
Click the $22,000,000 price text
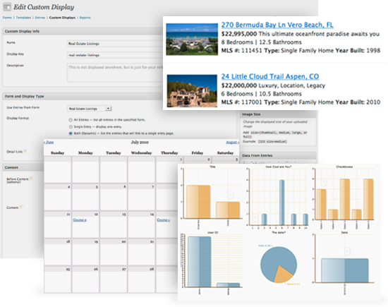(238, 85)
